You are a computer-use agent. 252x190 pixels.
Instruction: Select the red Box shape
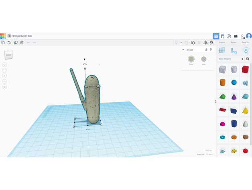point(245,69)
